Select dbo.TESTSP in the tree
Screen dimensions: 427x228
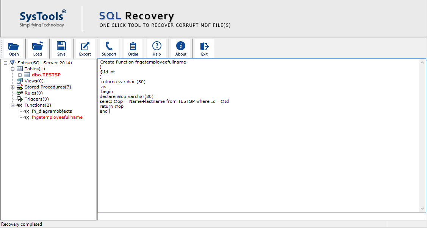coord(46,75)
